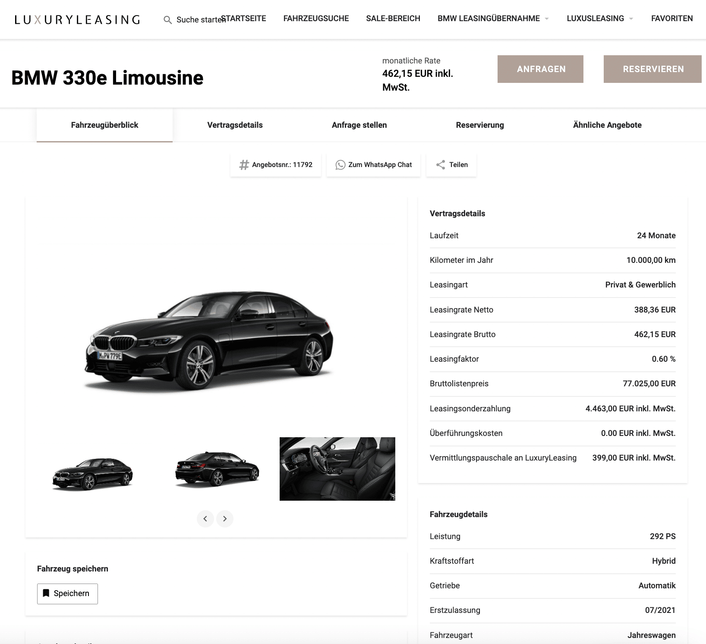
Task: Click Überführungskosten 0.00 EUR value
Action: tap(638, 433)
